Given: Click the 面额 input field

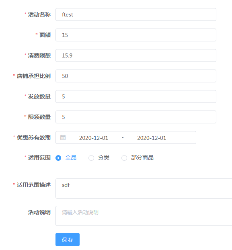Looking at the screenshot, I should coord(136,35).
